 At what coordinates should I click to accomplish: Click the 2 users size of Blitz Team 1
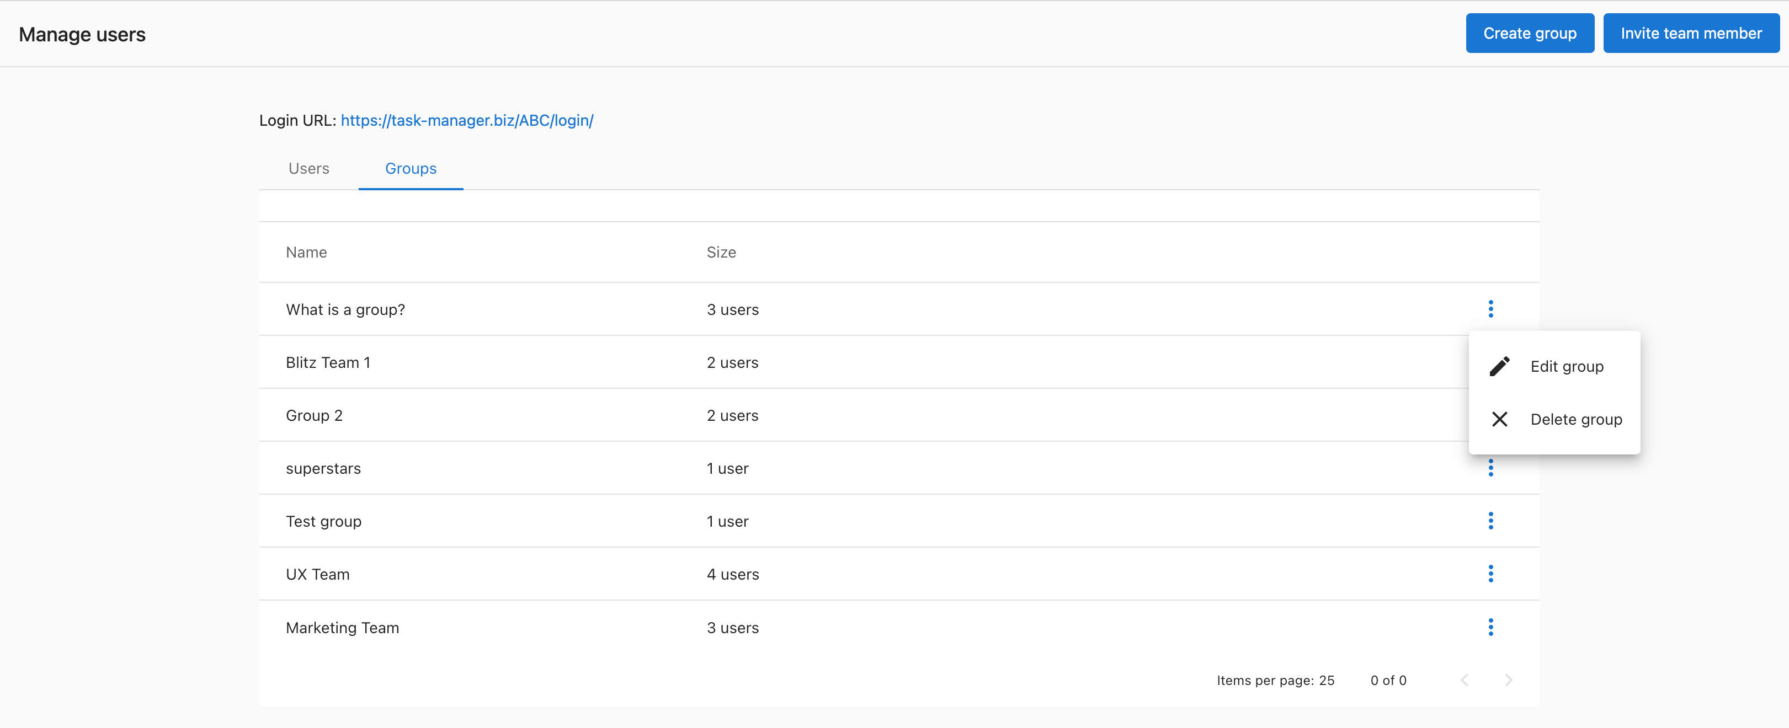point(733,362)
